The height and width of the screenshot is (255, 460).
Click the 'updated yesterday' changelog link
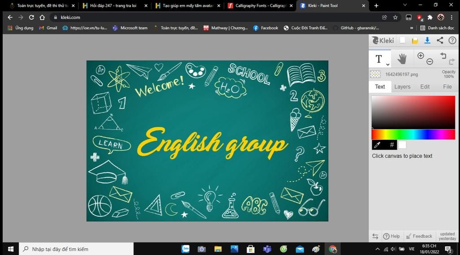447,236
